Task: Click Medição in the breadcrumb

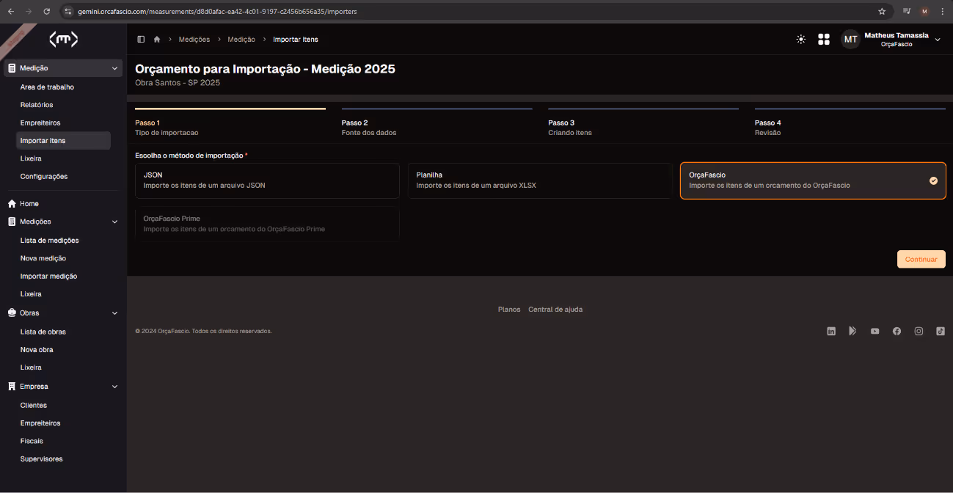Action: [x=241, y=39]
